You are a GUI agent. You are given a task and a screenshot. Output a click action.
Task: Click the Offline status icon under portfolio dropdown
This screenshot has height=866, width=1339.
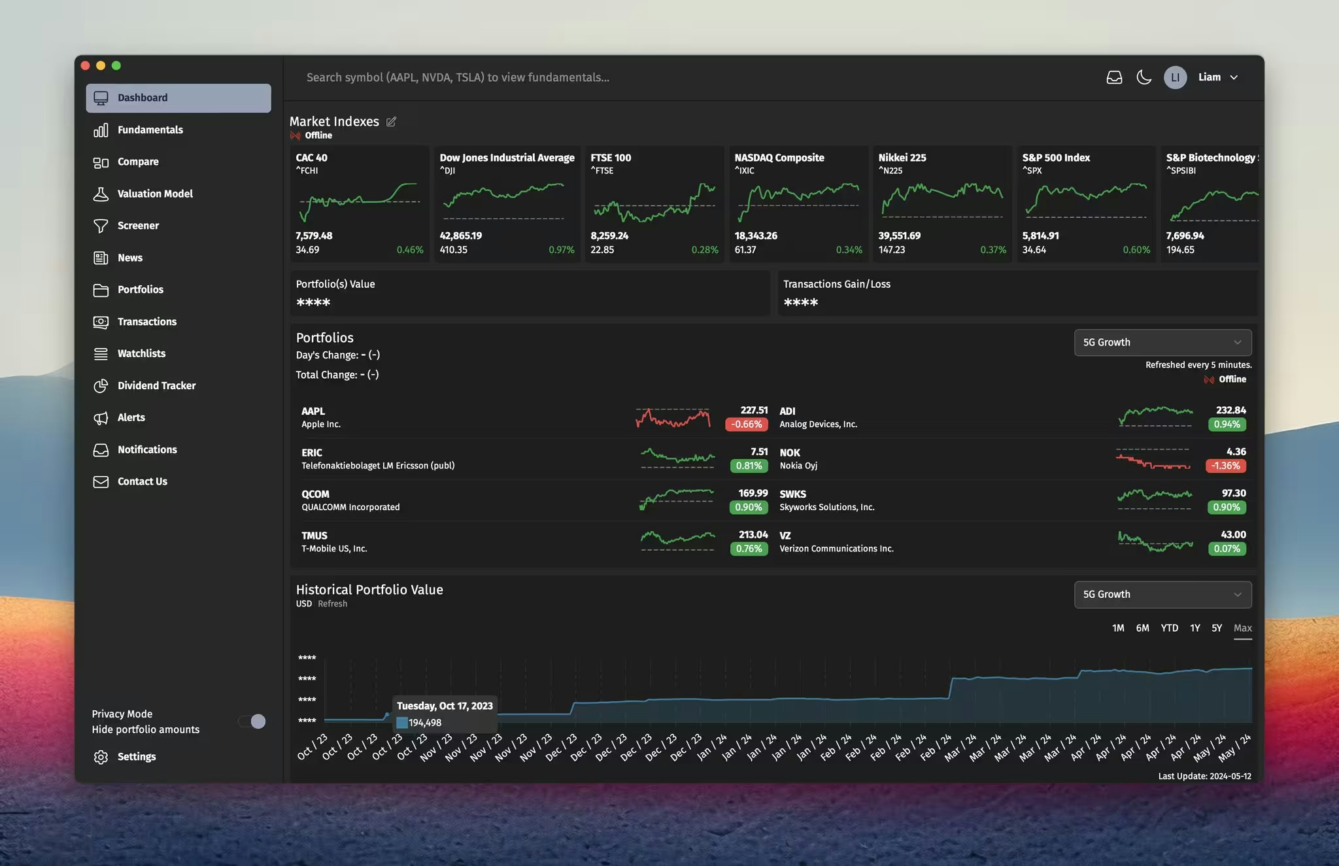tap(1209, 379)
